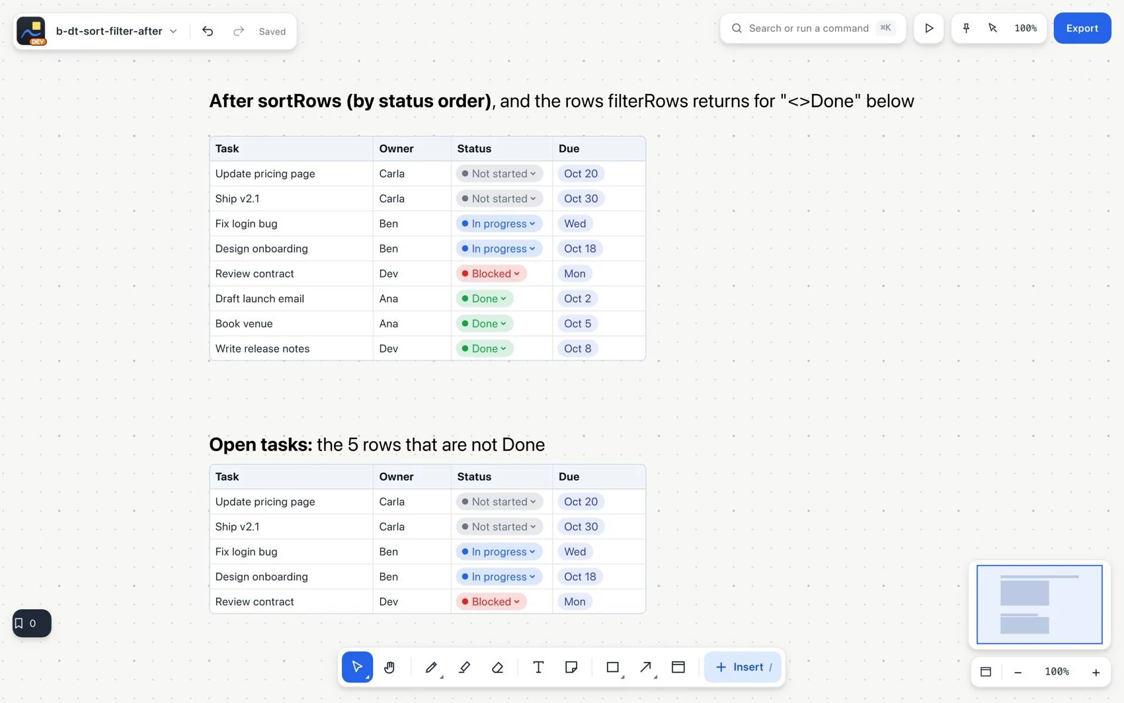
Task: Toggle the minimap panel icon
Action: pos(986,672)
